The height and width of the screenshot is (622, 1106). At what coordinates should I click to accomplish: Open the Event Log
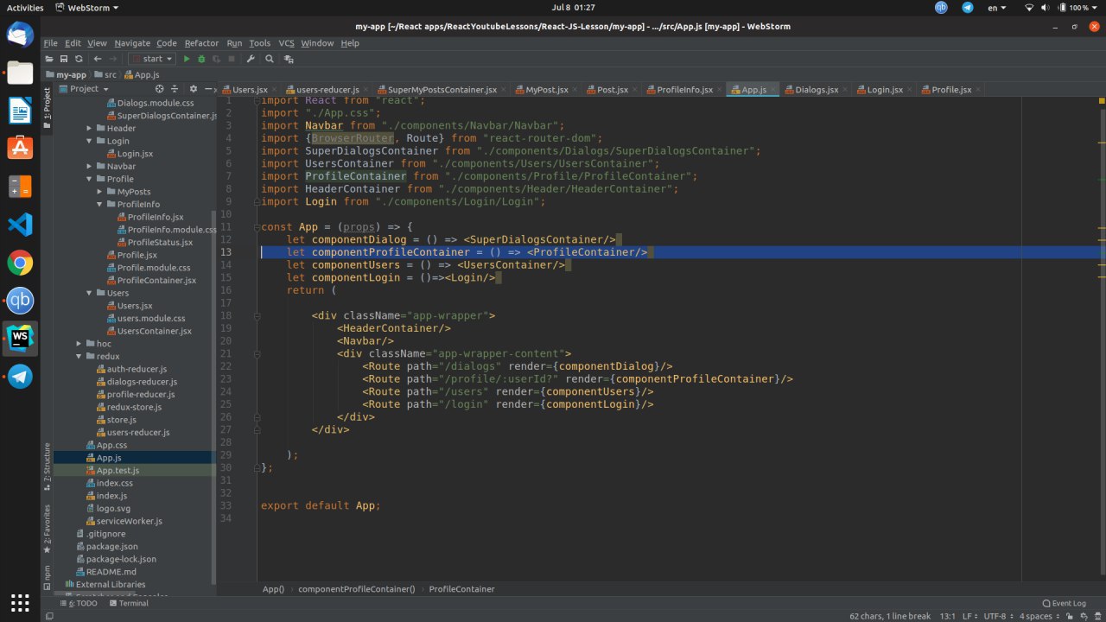coord(1063,603)
